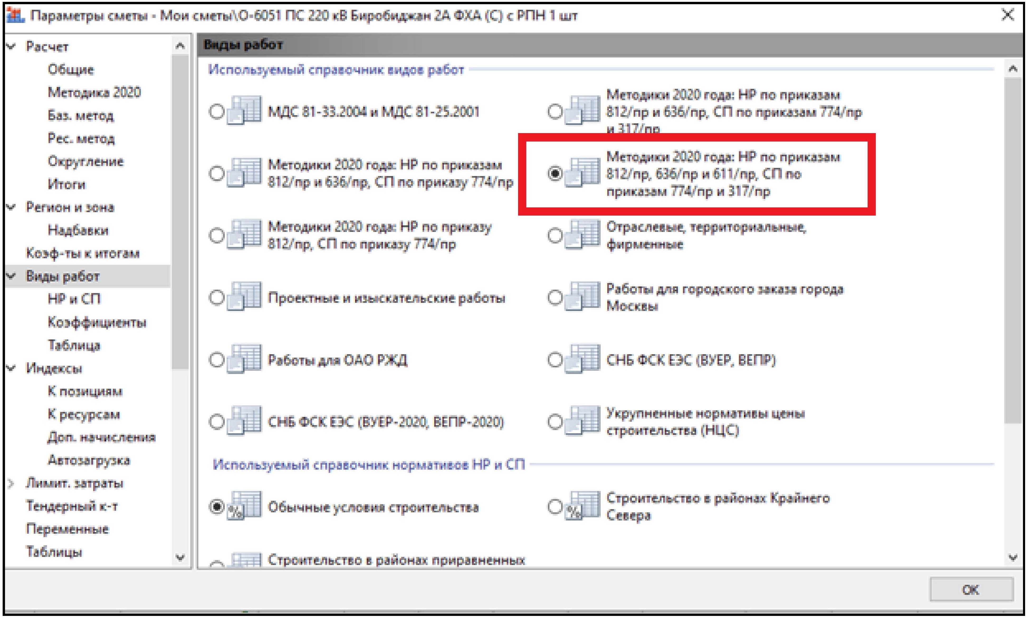
Task: Click the МДС 81-33.2004 table icon
Action: 245,111
